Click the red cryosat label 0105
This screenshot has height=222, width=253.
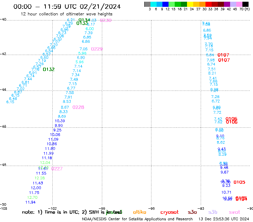[x=239, y=182]
